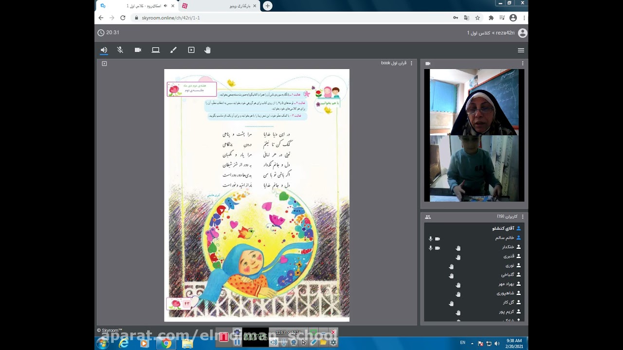Toggle camera for خنکدار

pos(437,248)
